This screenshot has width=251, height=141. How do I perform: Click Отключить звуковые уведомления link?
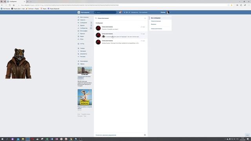[x=106, y=135]
